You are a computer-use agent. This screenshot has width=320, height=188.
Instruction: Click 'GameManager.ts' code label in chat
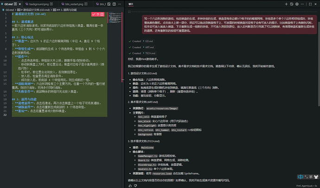coord(148,156)
